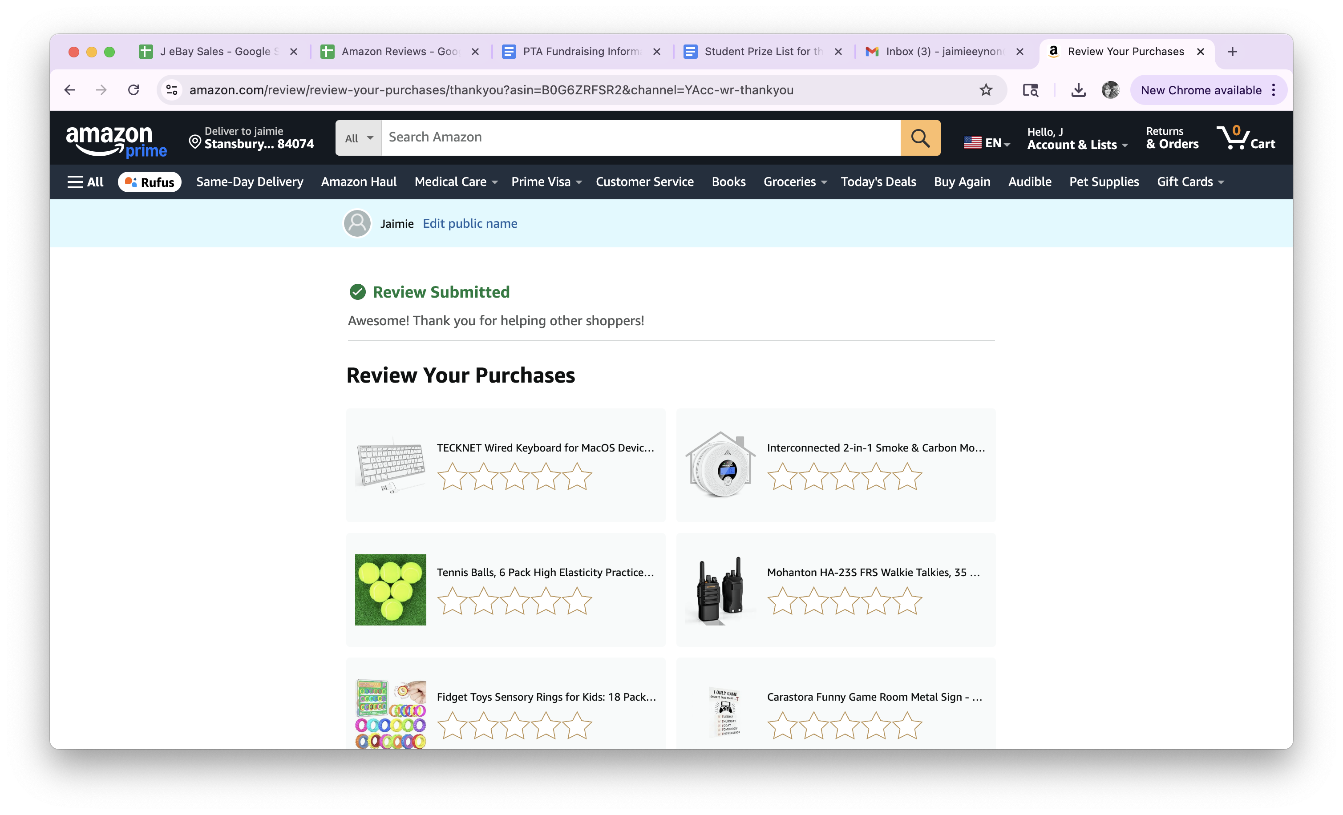
Task: Go to Customer Service
Action: (x=644, y=182)
